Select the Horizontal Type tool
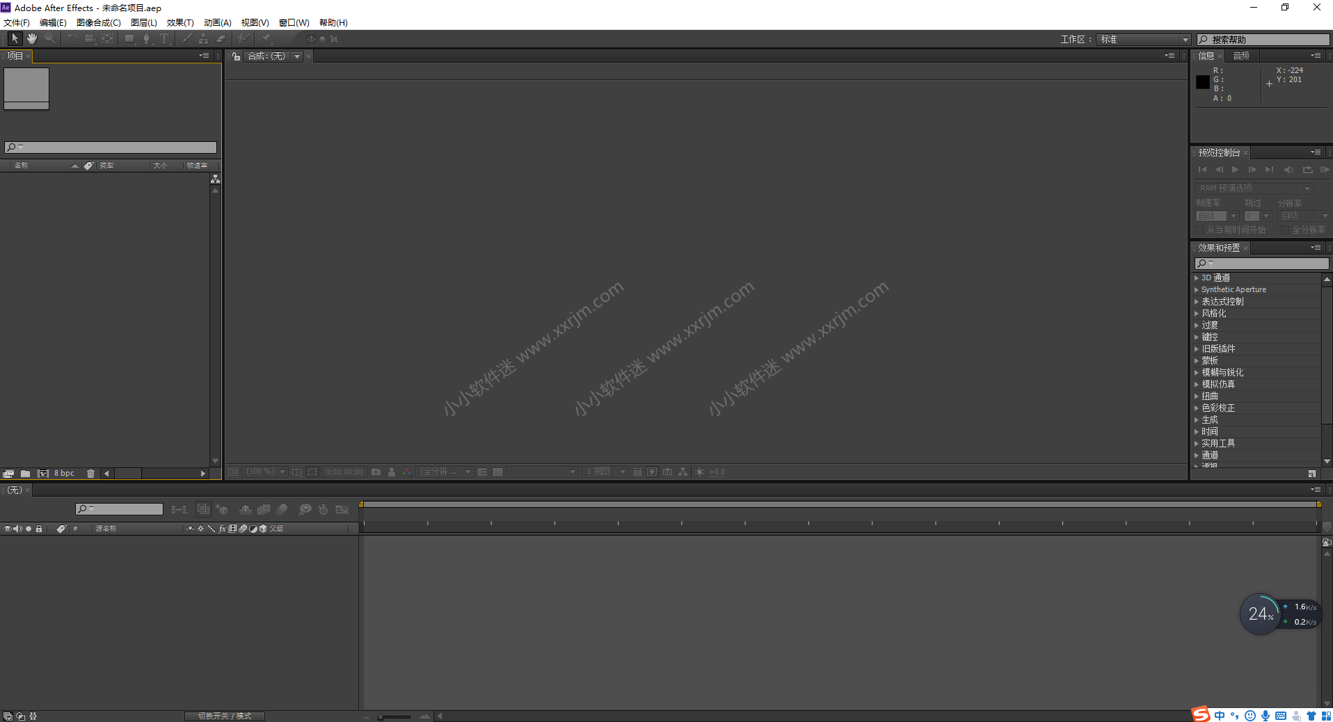This screenshot has width=1333, height=722. click(164, 39)
